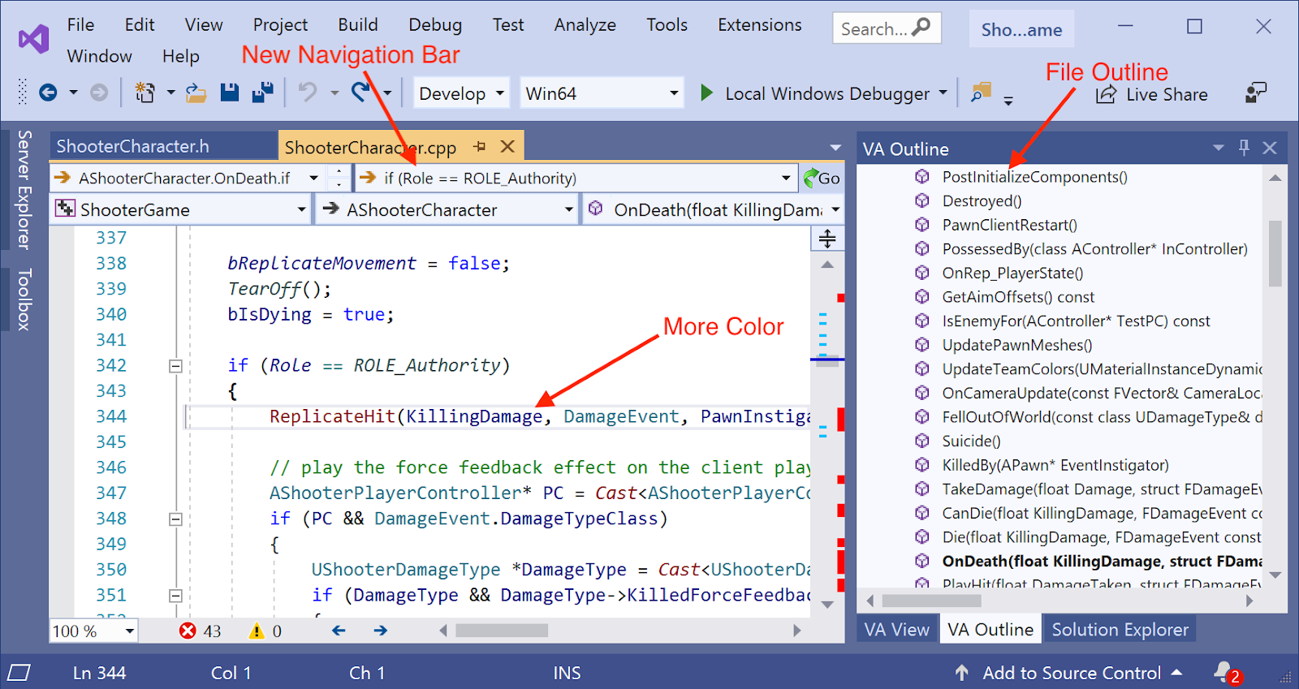The image size is (1299, 689).
Task: Open the Toolbox side tab
Action: click(24, 299)
